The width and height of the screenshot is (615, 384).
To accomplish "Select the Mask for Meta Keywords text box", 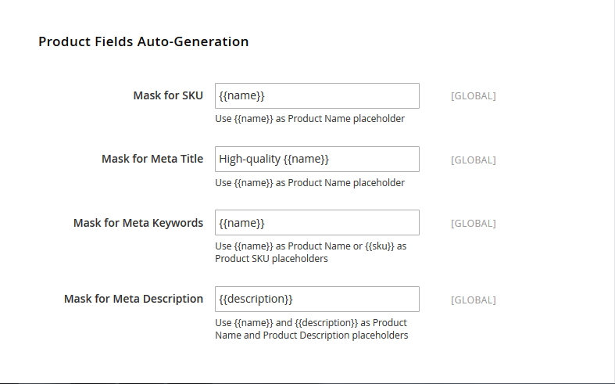I will point(317,223).
